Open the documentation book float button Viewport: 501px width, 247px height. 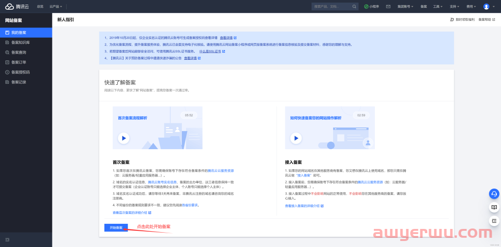tap(495, 207)
